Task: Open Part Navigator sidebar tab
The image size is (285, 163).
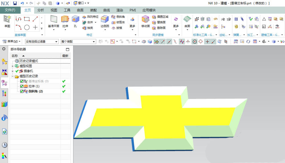Action: 4,83
